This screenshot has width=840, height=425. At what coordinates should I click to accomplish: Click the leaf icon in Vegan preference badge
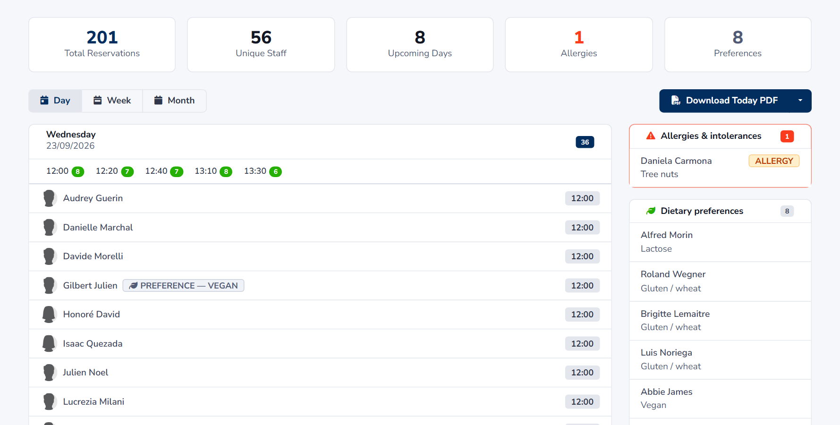133,286
